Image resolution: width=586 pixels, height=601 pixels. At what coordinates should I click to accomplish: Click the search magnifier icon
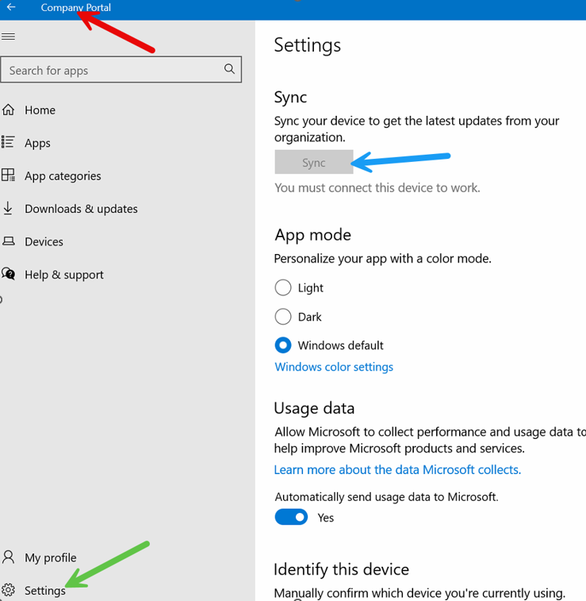[229, 70]
